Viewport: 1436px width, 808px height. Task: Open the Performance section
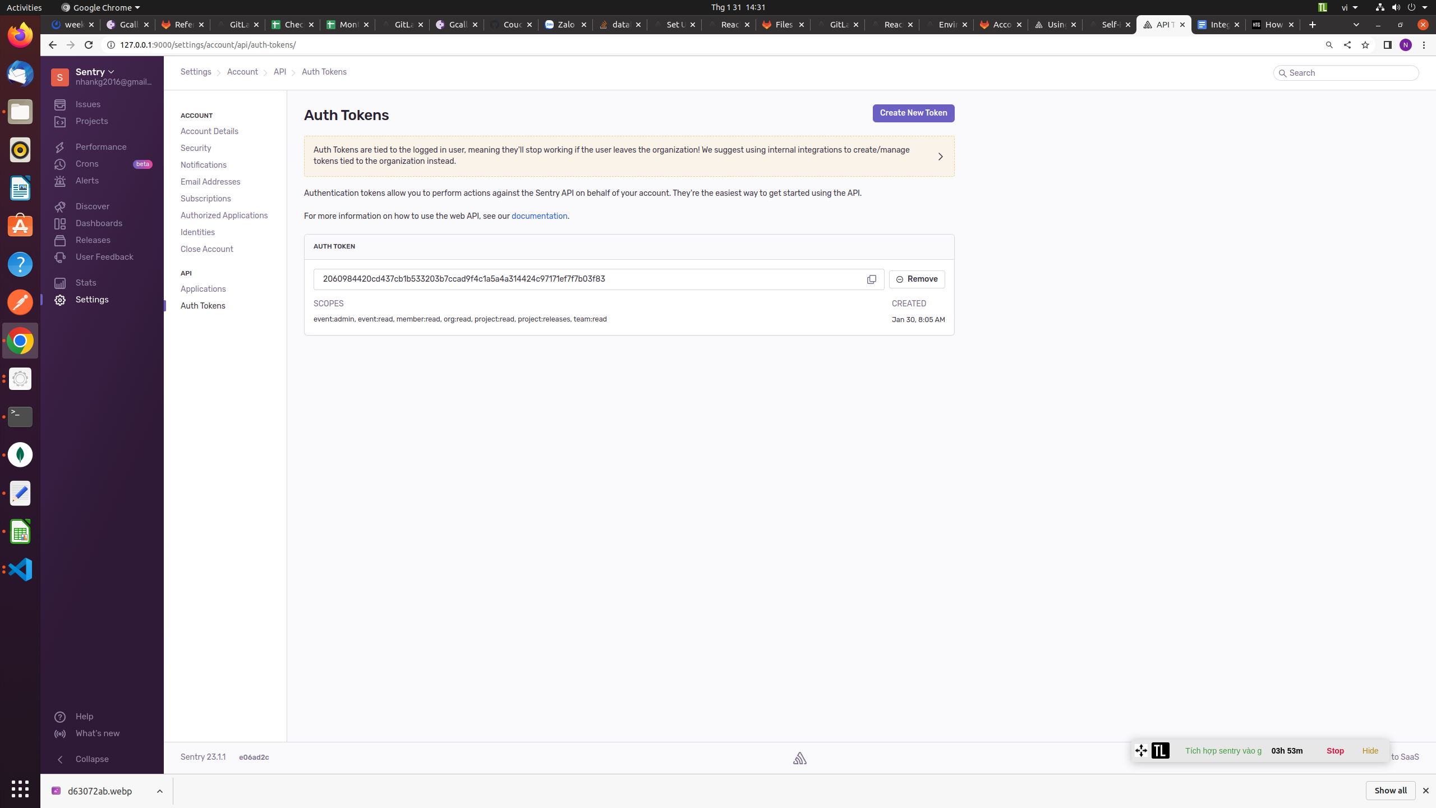point(101,147)
